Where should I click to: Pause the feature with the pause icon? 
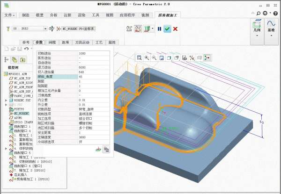(x=159, y=29)
